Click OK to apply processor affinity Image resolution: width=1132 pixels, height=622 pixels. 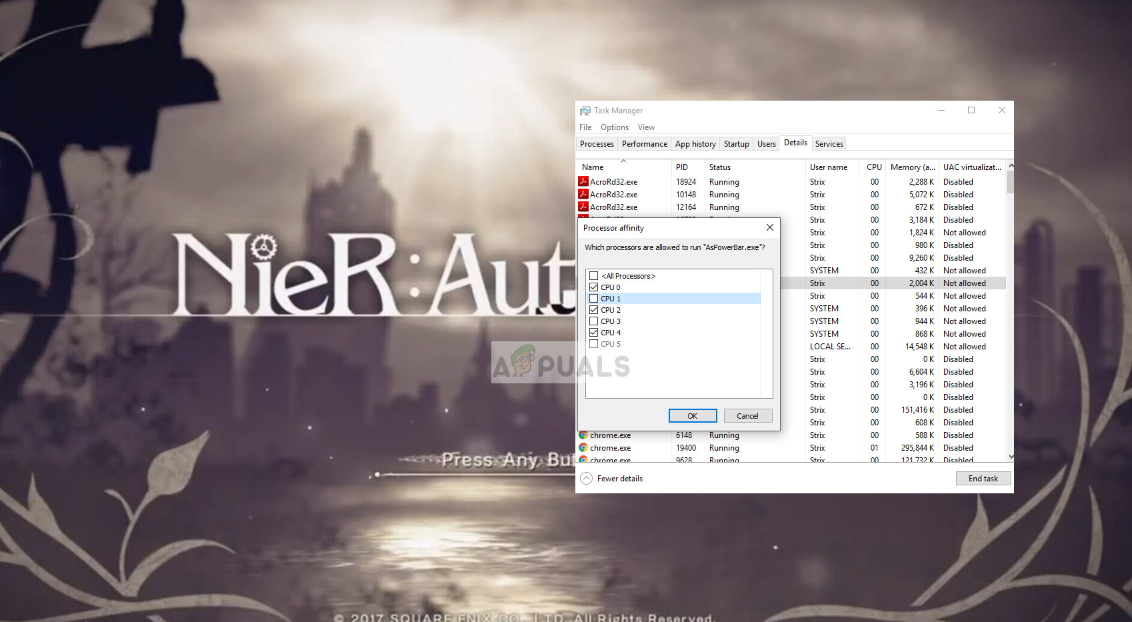[x=692, y=415]
